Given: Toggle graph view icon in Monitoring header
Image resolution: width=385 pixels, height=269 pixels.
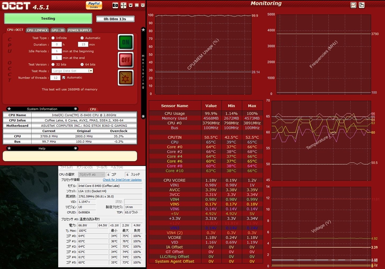Looking at the screenshot, I should pyautogui.click(x=353, y=5).
